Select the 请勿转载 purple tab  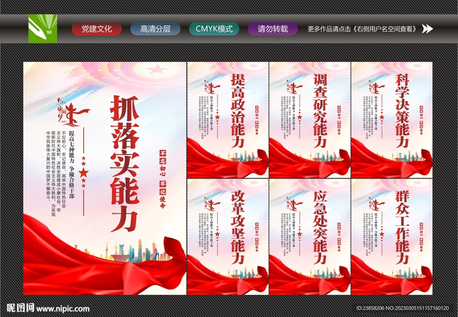272,29
